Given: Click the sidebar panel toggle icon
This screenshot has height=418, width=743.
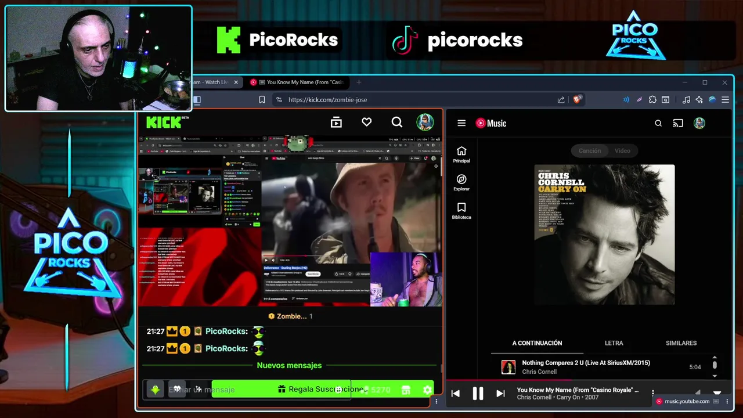Looking at the screenshot, I should tap(197, 100).
